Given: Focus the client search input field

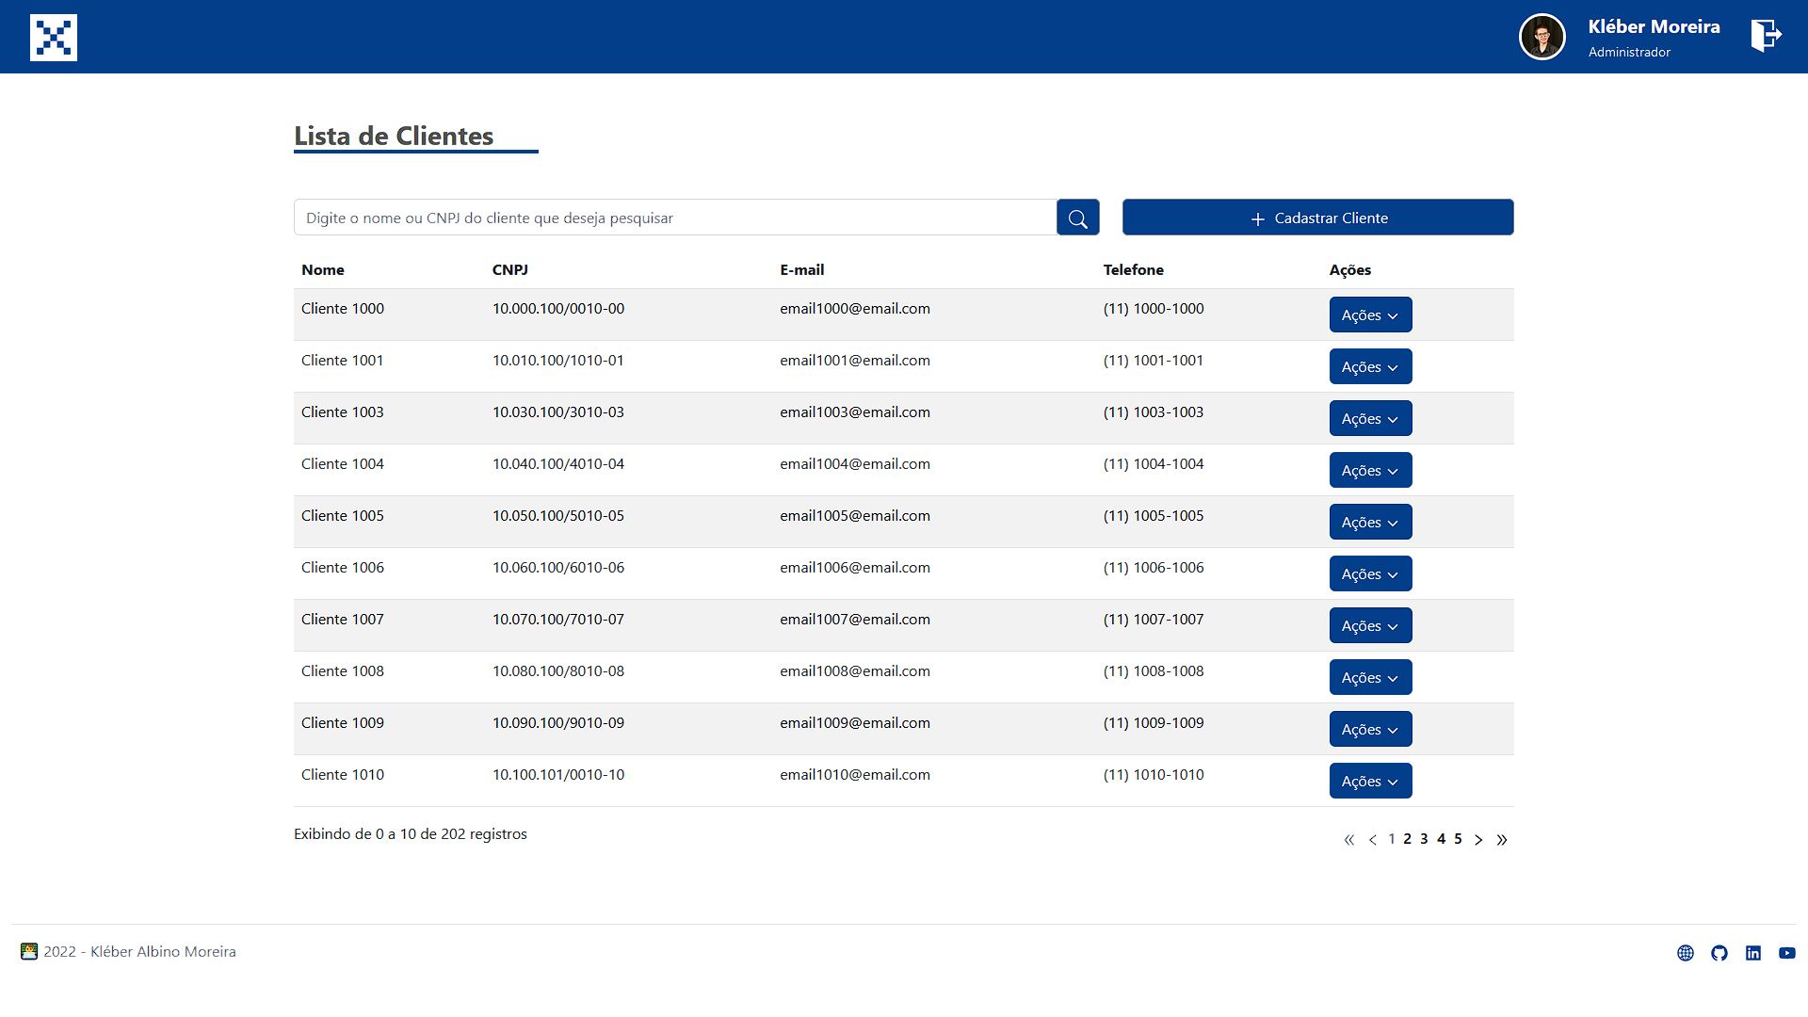Looking at the screenshot, I should (x=674, y=218).
